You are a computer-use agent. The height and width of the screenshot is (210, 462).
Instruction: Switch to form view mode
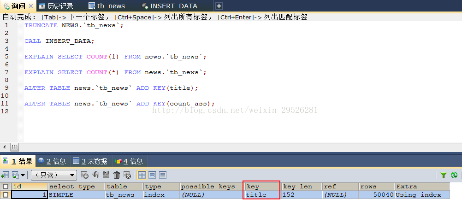tap(152, 175)
